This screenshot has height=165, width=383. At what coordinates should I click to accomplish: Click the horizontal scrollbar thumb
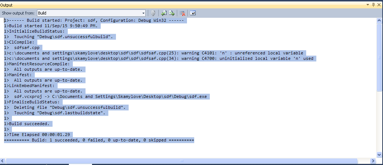click(181, 161)
